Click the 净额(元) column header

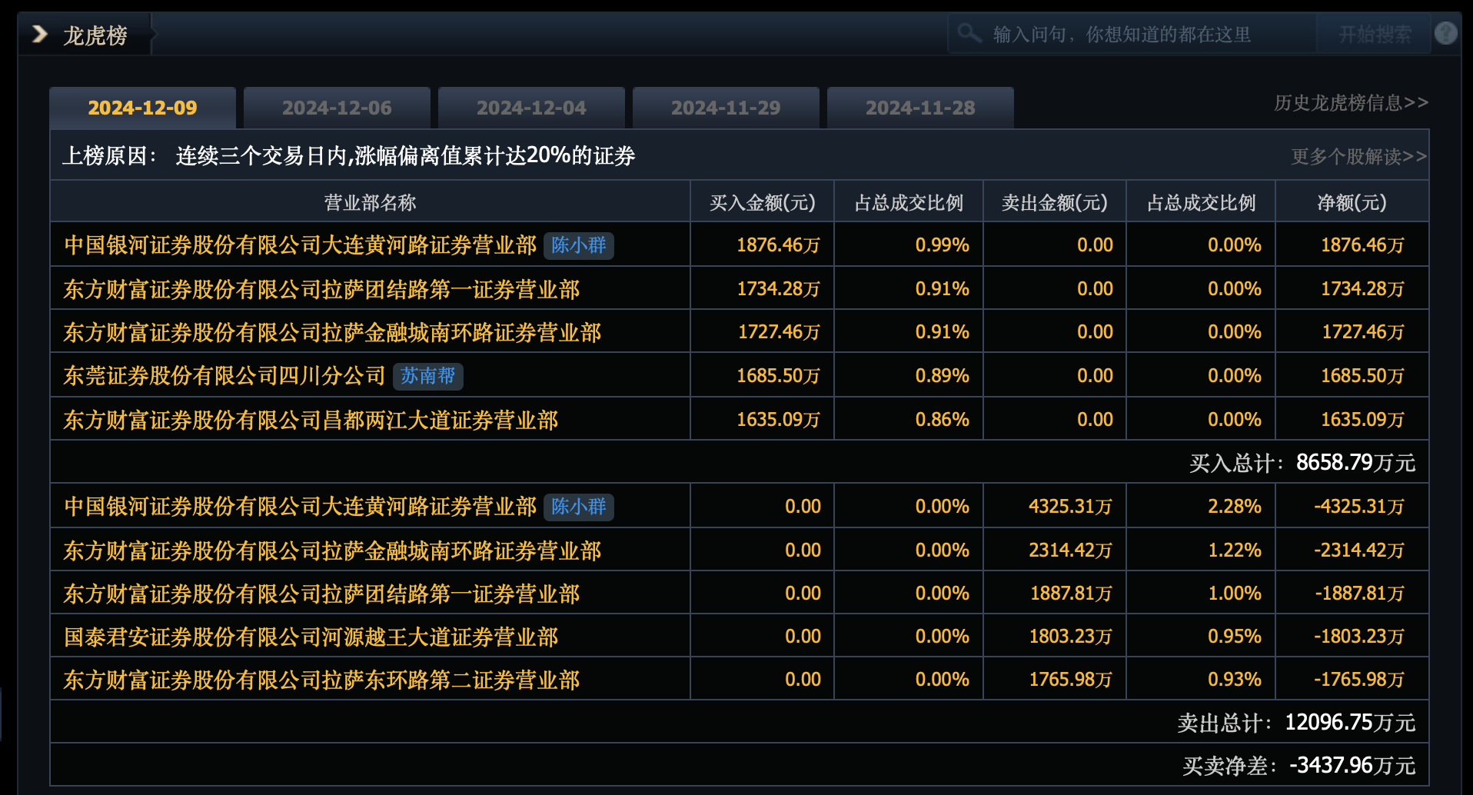click(1352, 202)
